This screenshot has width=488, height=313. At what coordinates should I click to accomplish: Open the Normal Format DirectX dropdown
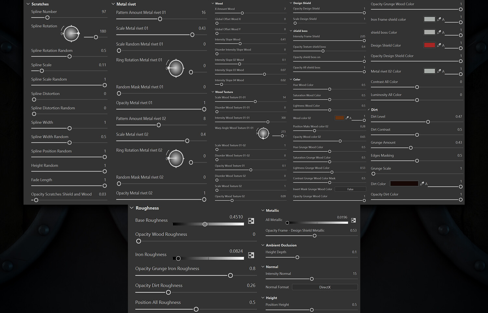click(325, 287)
